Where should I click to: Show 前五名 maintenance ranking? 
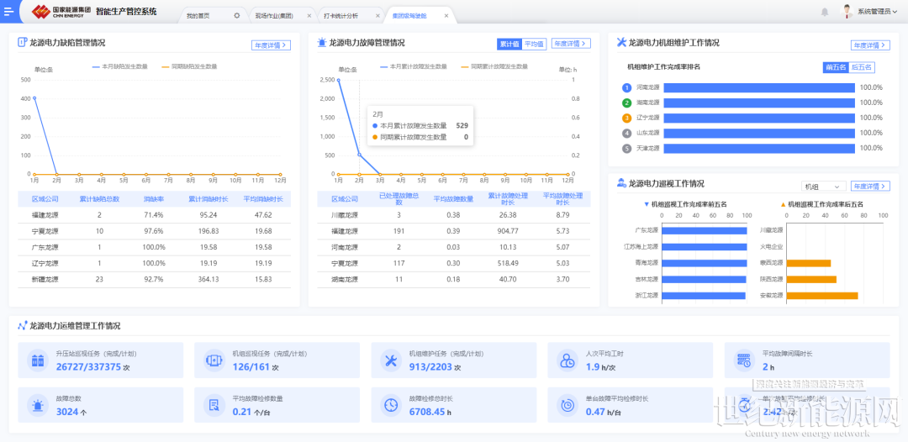pyautogui.click(x=836, y=67)
